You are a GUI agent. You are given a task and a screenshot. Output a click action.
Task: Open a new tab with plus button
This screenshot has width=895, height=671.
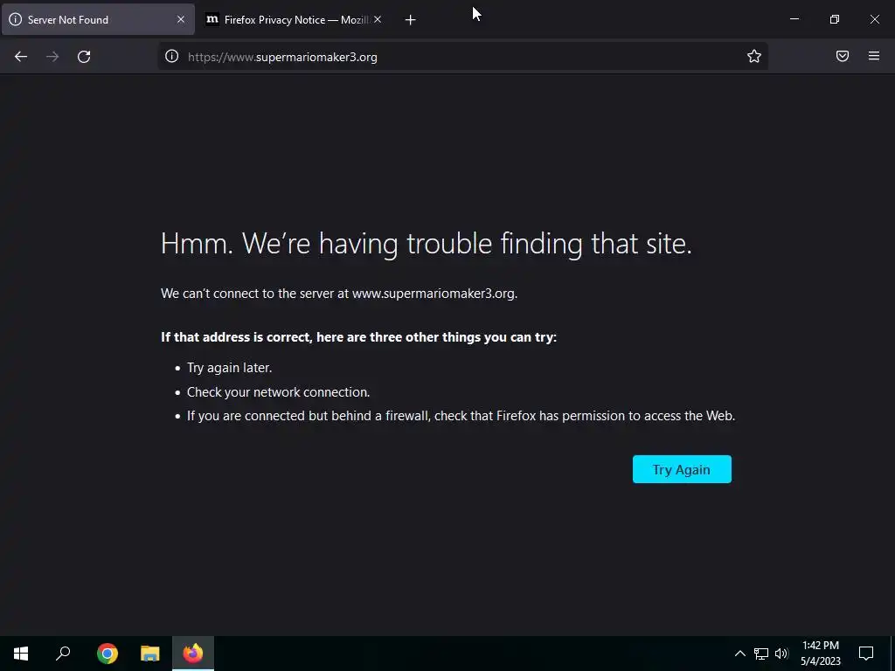pyautogui.click(x=410, y=20)
